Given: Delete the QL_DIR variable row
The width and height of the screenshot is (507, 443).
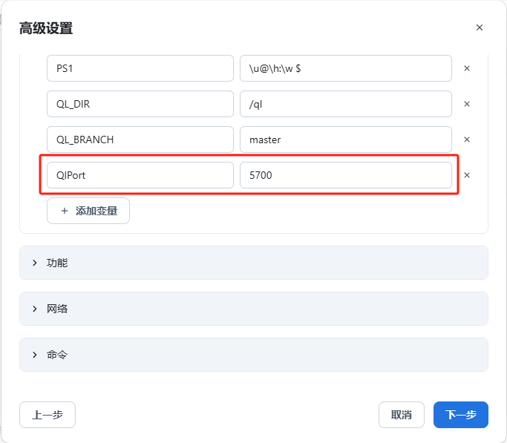Looking at the screenshot, I should [x=467, y=104].
